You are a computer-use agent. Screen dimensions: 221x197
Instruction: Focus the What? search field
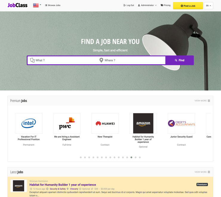[62, 60]
